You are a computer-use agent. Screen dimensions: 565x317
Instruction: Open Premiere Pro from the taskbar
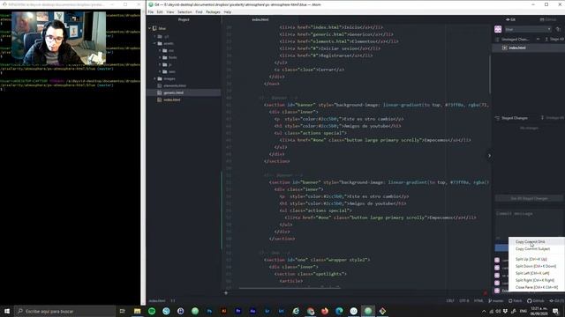238,311
